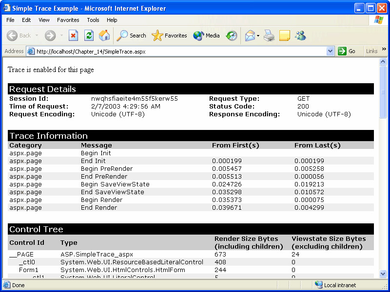Click the Back navigation button

tap(19, 36)
